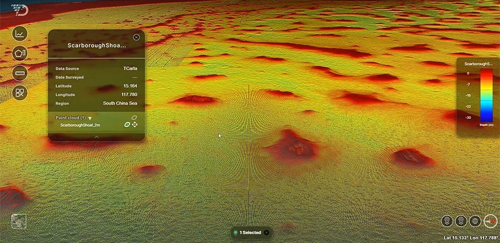Click the Date Surveyed label
Image resolution: width=500 pixels, height=243 pixels.
[x=70, y=78]
